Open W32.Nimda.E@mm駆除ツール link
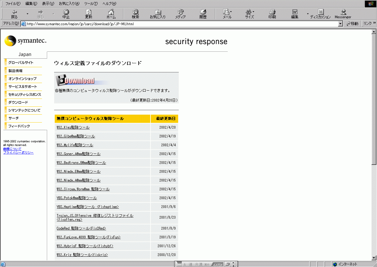Screen dimensions: 377x267 click(78, 172)
